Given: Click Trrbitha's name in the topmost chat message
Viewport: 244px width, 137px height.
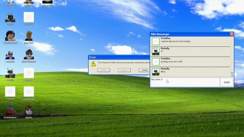Looking at the screenshot, I should click(x=165, y=38).
